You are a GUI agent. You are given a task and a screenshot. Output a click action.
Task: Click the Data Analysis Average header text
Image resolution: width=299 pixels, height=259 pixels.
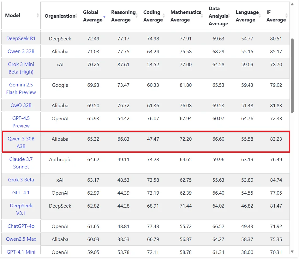pos(218,16)
